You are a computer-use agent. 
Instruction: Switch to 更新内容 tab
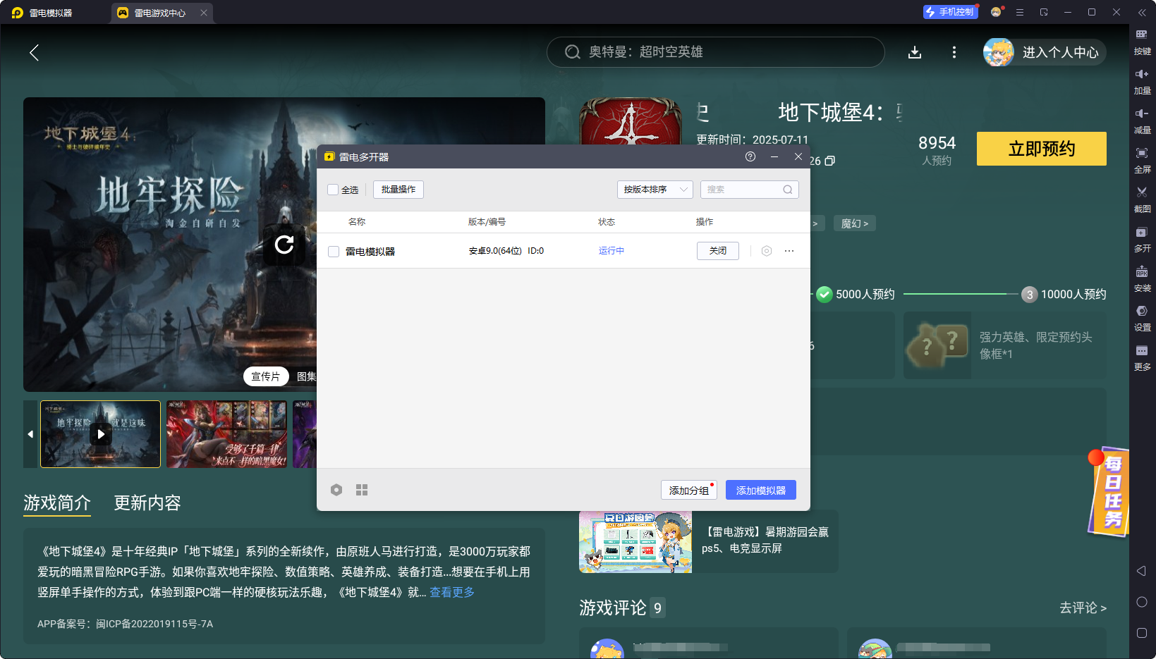click(147, 503)
